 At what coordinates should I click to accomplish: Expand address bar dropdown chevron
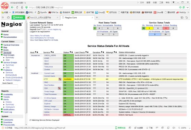tap(188, 8)
